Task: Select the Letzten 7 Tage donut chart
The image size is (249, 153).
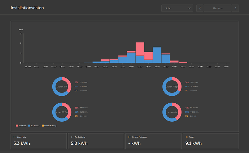Action: click(x=172, y=86)
